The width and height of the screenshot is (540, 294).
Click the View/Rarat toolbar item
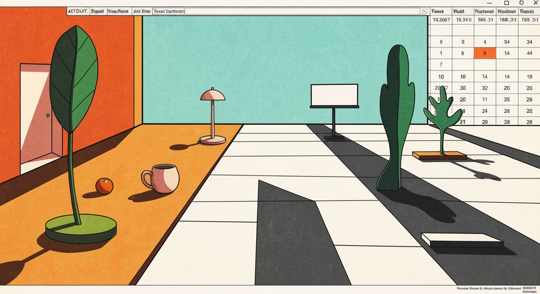(x=118, y=11)
